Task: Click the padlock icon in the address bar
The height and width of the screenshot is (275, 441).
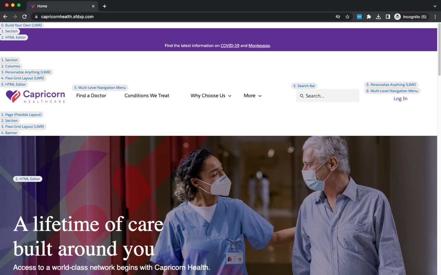Action: coord(36,16)
